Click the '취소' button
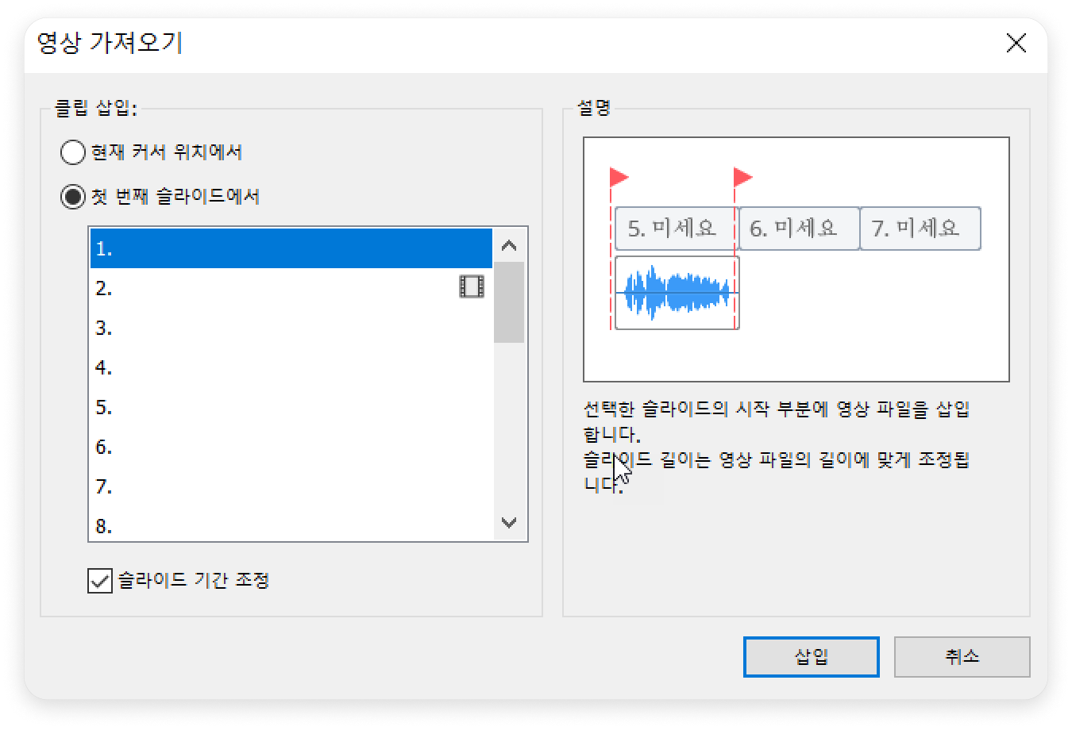The width and height of the screenshot is (1072, 730). (x=962, y=657)
